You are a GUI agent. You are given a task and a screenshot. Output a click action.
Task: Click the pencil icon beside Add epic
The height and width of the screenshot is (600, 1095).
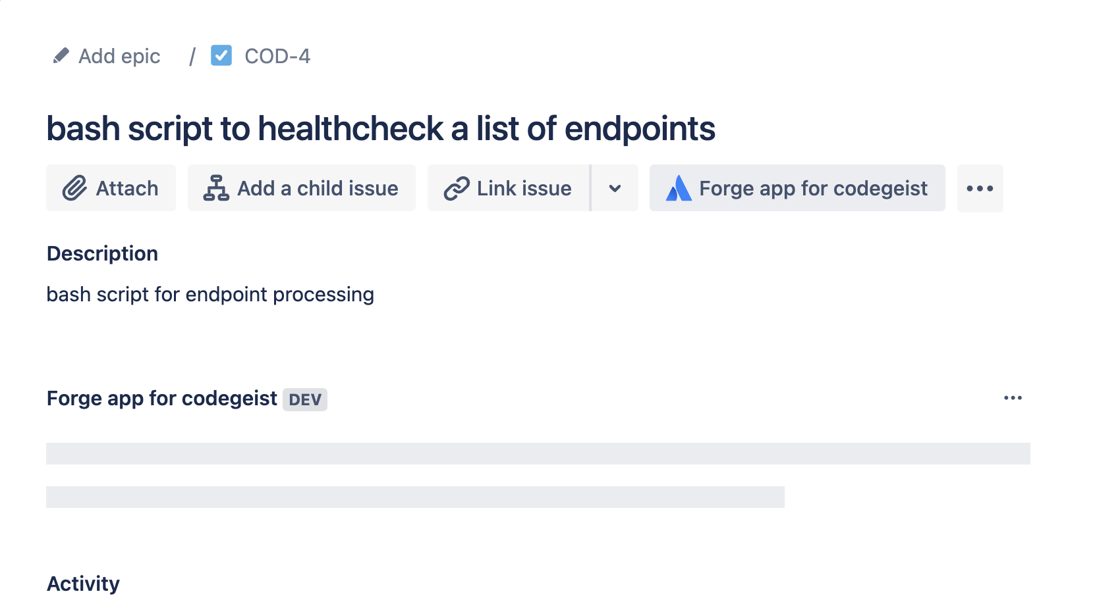click(61, 56)
